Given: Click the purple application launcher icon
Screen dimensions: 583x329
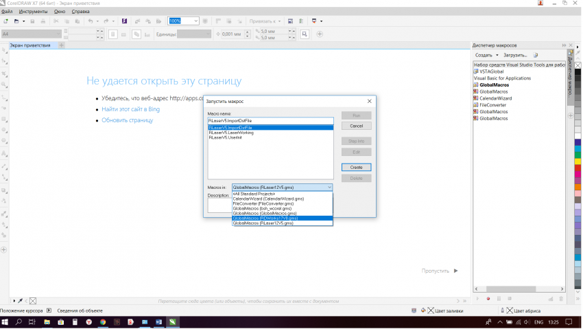Looking at the screenshot, I should click(123, 21).
